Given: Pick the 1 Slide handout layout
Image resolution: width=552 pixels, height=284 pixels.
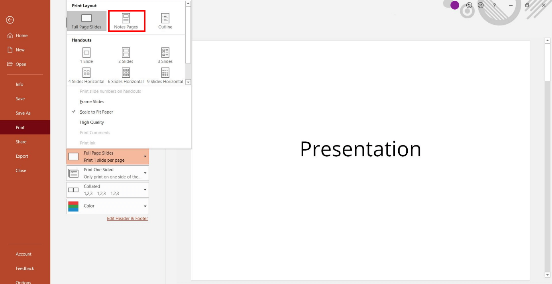Looking at the screenshot, I should [86, 55].
